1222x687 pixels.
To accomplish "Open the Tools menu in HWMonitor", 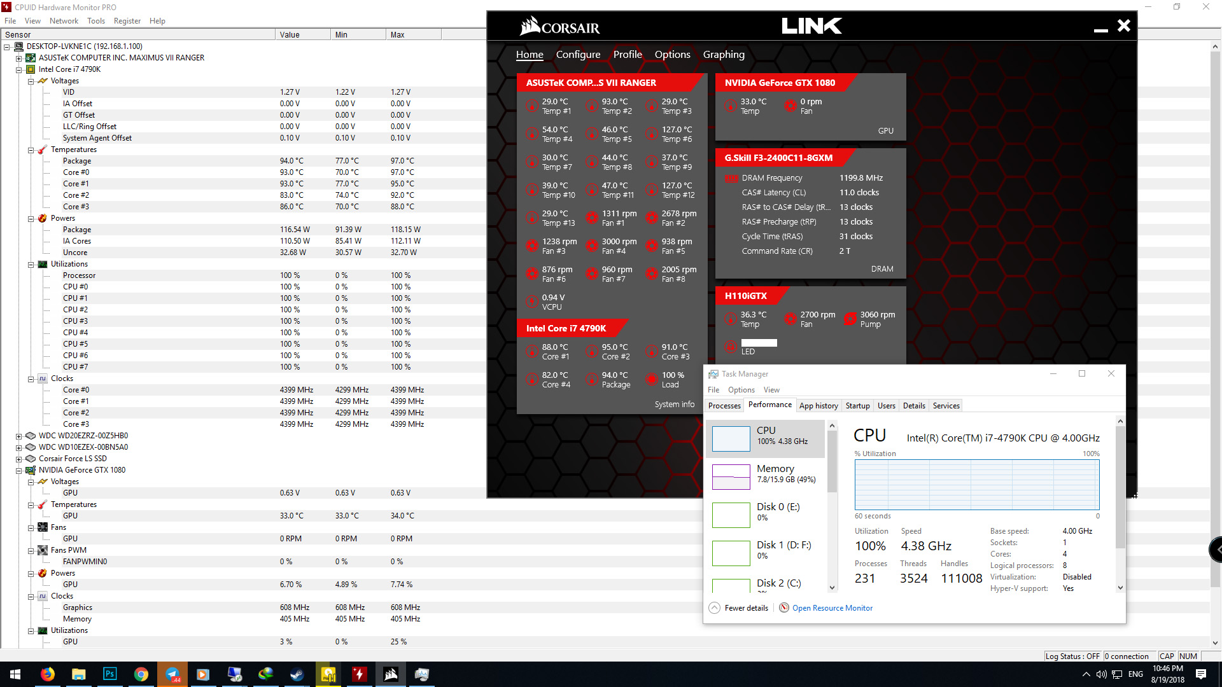I will [x=96, y=21].
